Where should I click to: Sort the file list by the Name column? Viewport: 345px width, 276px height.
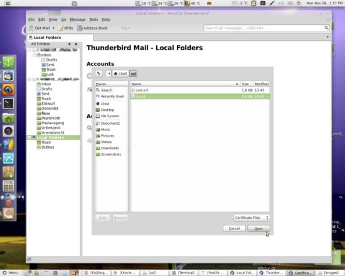[185, 84]
